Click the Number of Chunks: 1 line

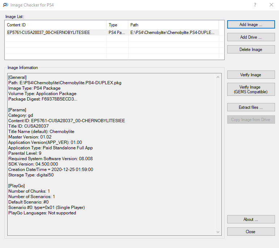pos(29,191)
